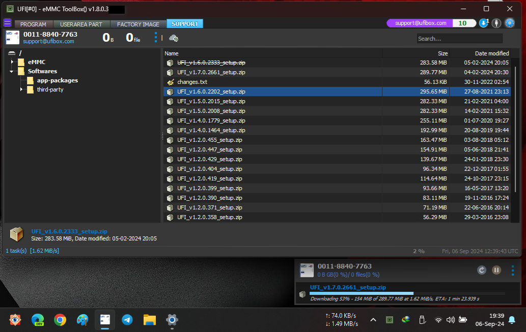The height and width of the screenshot is (332, 526).
Task: Switch to the PROGRAM tab
Action: [x=33, y=24]
